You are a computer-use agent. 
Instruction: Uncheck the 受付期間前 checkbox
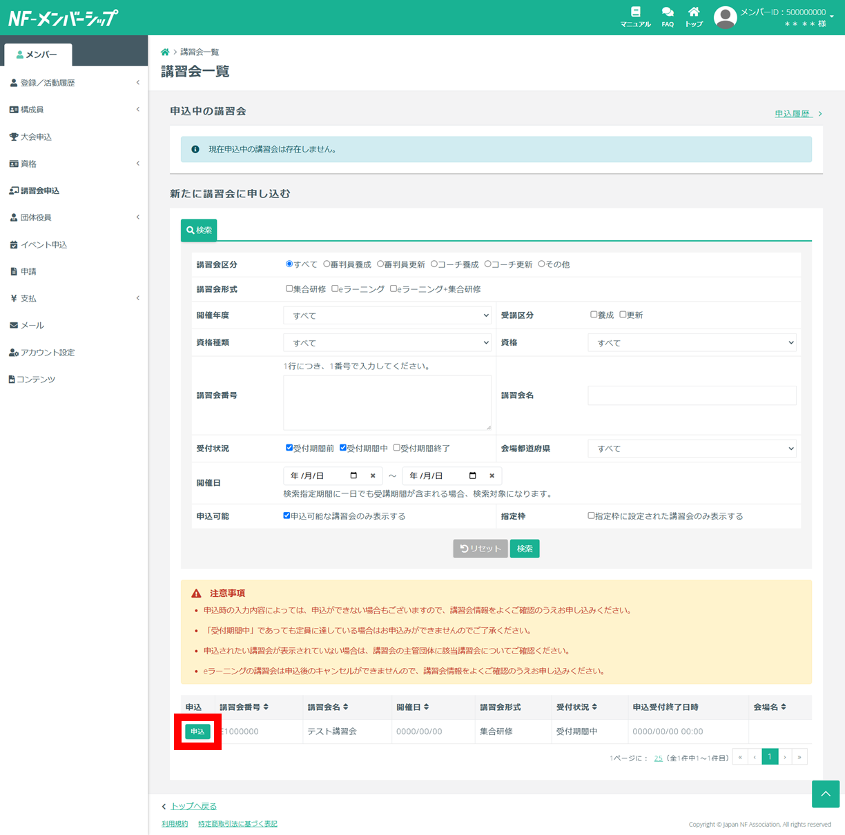click(x=289, y=448)
